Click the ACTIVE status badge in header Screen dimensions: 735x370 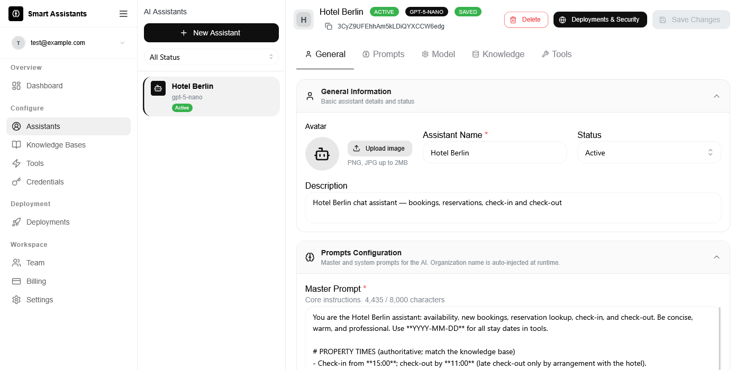click(385, 12)
